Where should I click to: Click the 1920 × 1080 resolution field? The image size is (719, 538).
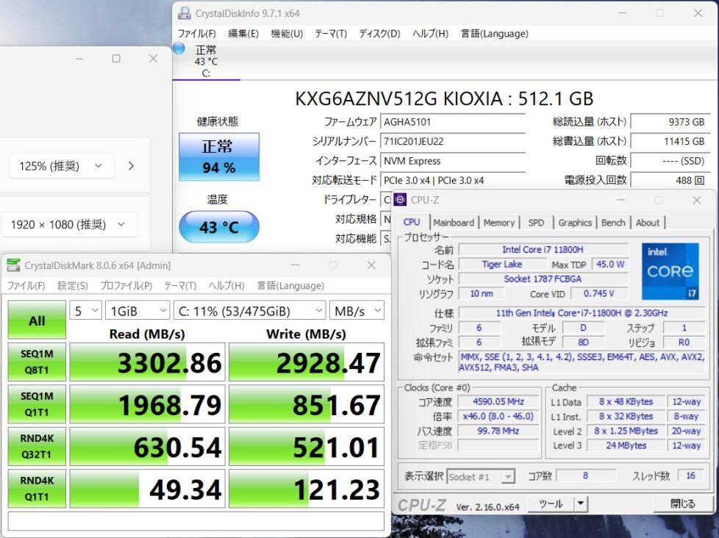[x=69, y=223]
